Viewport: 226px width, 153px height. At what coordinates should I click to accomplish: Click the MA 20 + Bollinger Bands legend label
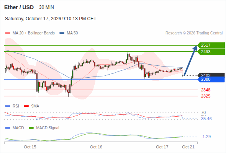coord(34,33)
